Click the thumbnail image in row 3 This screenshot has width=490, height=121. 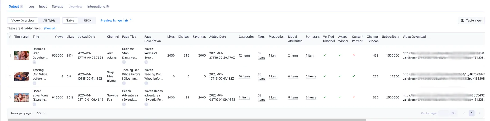[x=22, y=97]
